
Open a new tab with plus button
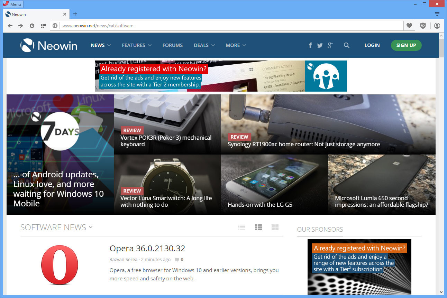point(75,14)
